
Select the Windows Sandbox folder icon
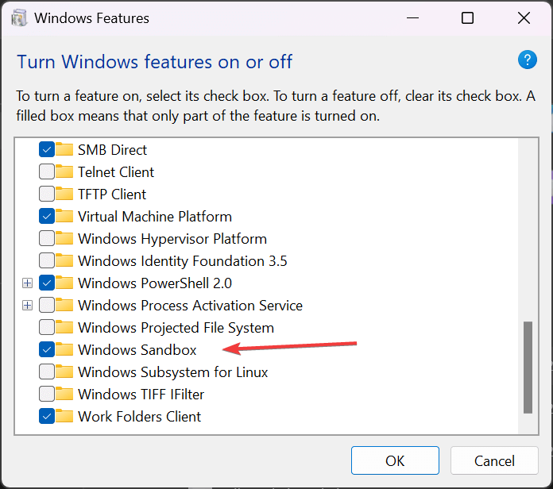coord(64,349)
